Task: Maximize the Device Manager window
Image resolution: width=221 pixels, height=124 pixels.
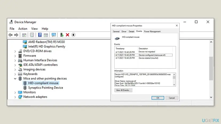Action: [x=196, y=22]
